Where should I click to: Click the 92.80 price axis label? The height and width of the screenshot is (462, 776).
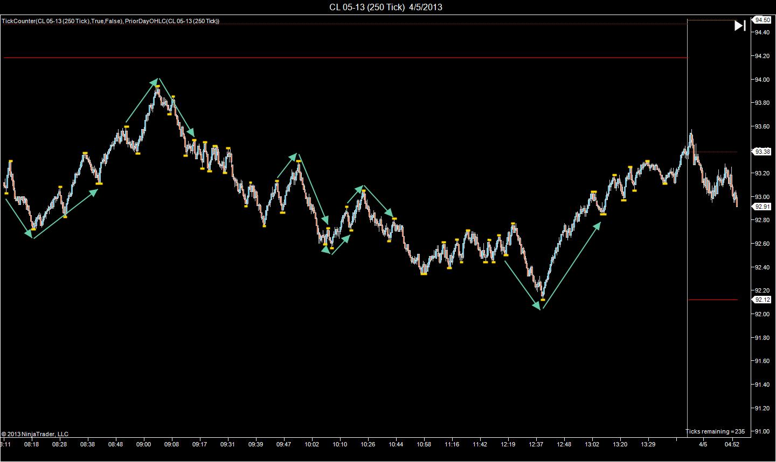[762, 220]
